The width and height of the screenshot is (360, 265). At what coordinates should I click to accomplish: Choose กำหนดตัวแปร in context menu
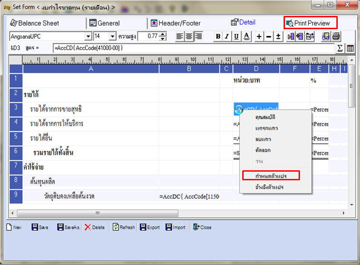coord(271,176)
